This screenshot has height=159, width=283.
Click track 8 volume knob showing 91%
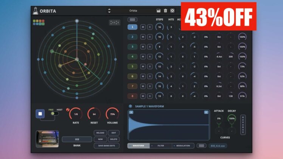pos(242,96)
